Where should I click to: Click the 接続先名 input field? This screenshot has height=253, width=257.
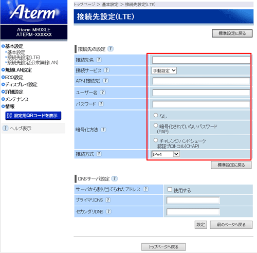coord(201,60)
